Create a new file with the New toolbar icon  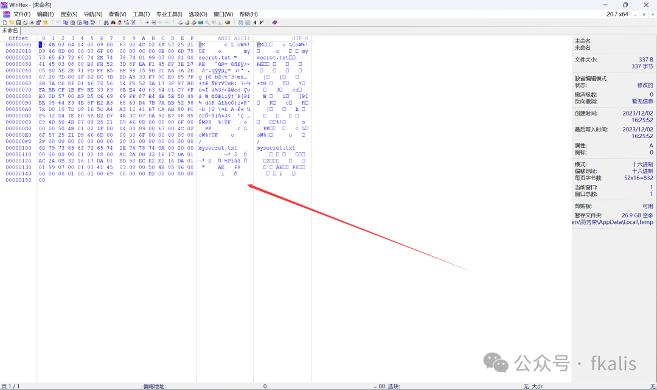[x=5, y=23]
